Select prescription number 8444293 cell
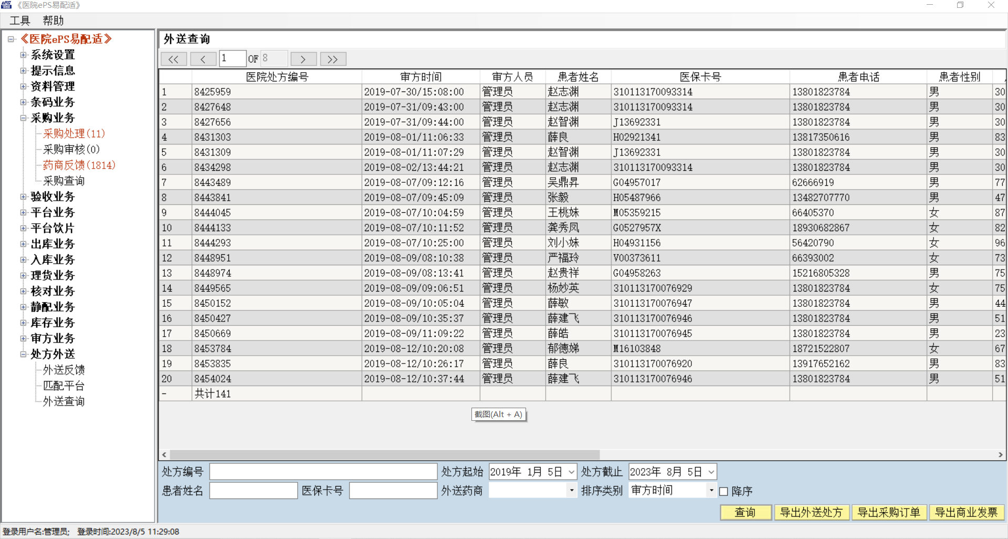 (x=277, y=243)
